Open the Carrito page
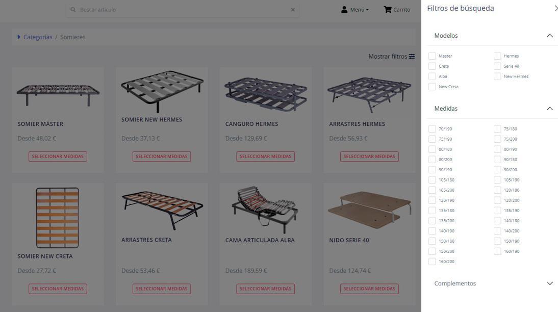Image resolution: width=558 pixels, height=312 pixels. point(401,10)
